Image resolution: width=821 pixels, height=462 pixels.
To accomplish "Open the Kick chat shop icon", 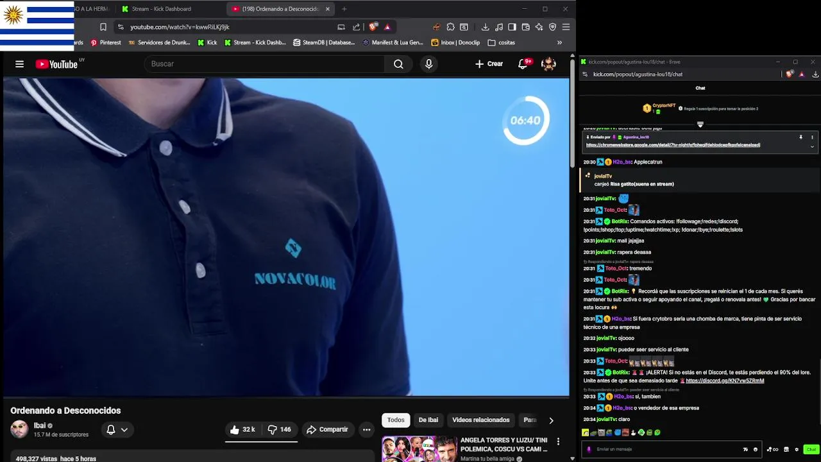I will (x=786, y=449).
